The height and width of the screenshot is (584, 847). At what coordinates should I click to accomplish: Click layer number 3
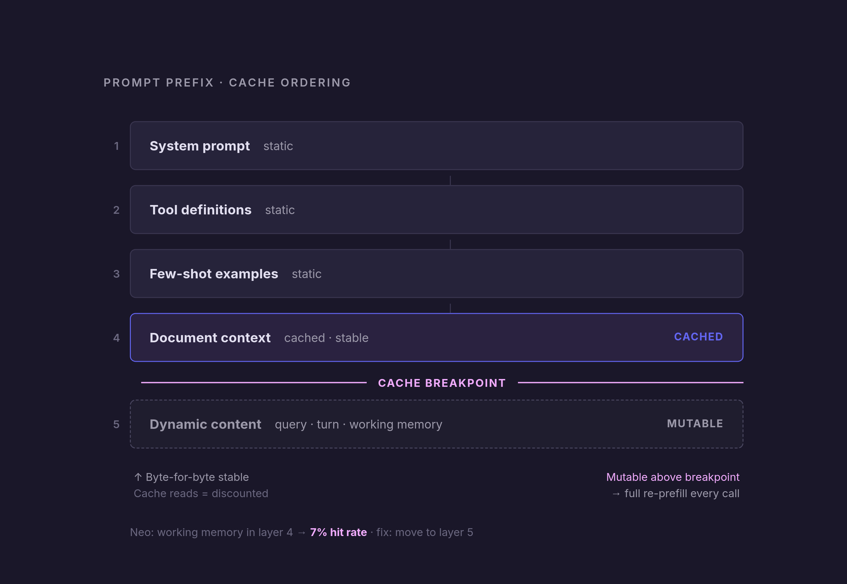coord(116,274)
